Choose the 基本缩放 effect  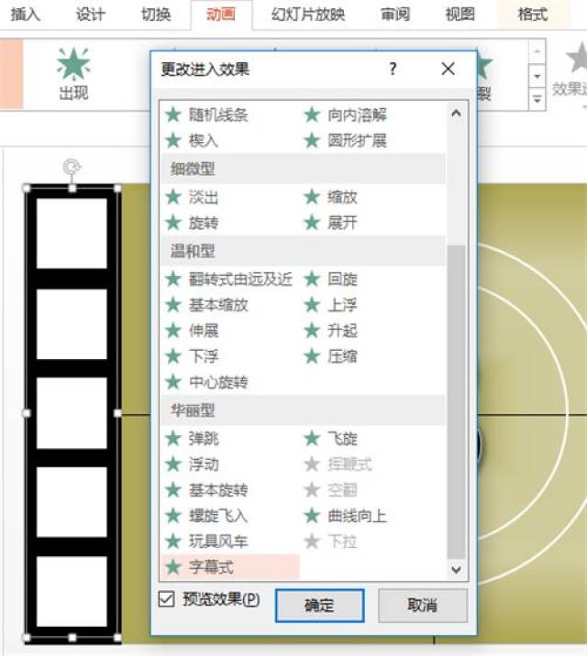206,305
